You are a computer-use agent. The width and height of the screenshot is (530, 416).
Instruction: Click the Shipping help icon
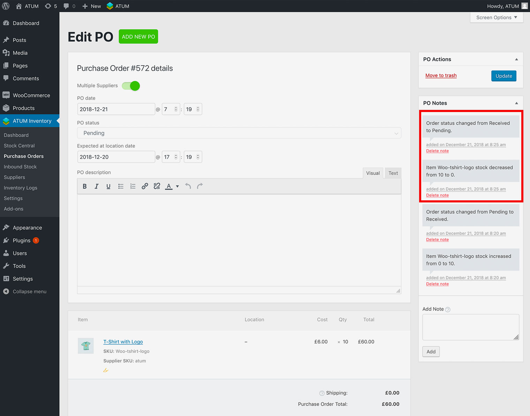[x=322, y=393]
